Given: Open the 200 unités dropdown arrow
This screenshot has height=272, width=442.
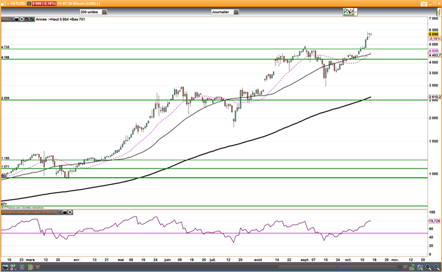Looking at the screenshot, I should click(x=104, y=12).
